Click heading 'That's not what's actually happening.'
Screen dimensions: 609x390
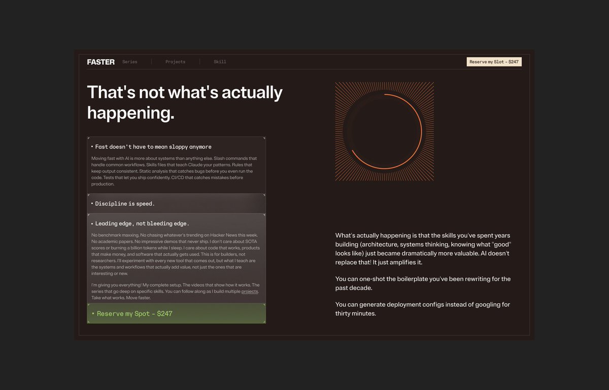[x=185, y=102]
